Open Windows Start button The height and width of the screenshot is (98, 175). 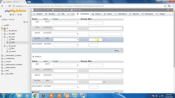coord(3,96)
